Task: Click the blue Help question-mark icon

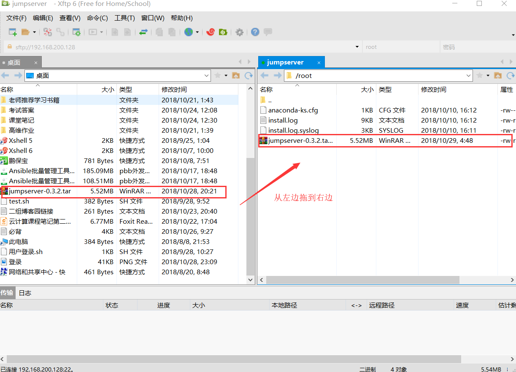Action: point(255,32)
